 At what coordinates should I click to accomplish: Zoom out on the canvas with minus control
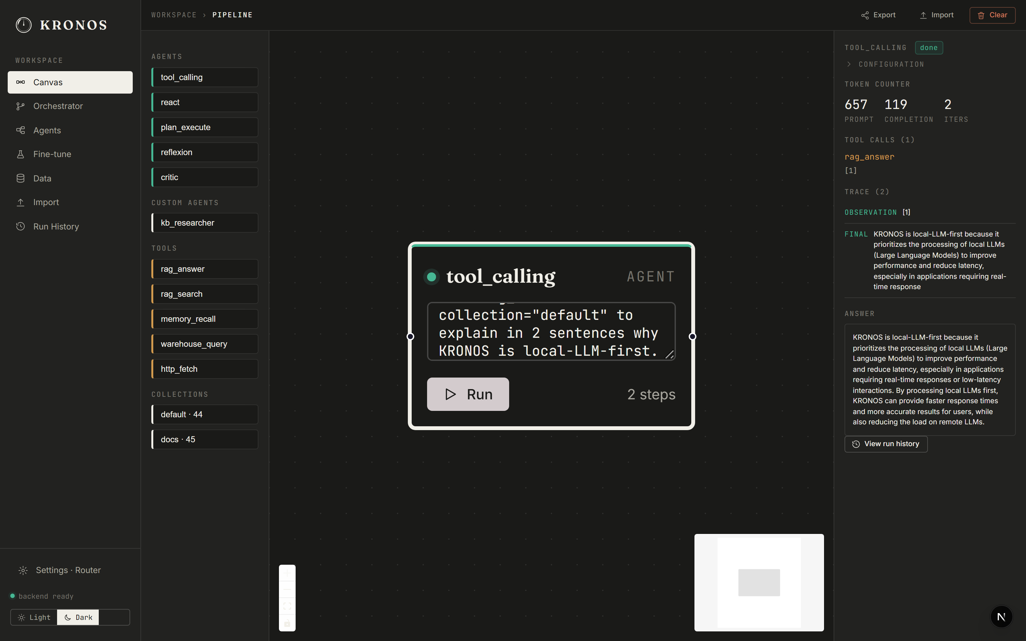point(287,590)
